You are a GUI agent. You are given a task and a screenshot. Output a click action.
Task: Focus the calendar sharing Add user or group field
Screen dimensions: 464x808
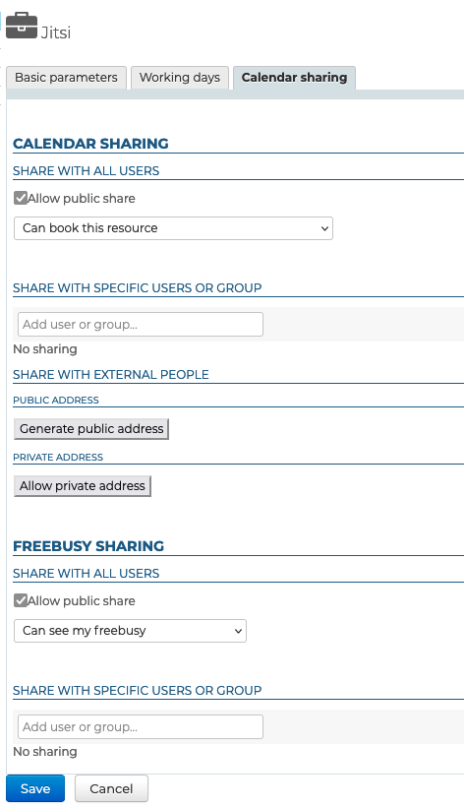tap(141, 324)
